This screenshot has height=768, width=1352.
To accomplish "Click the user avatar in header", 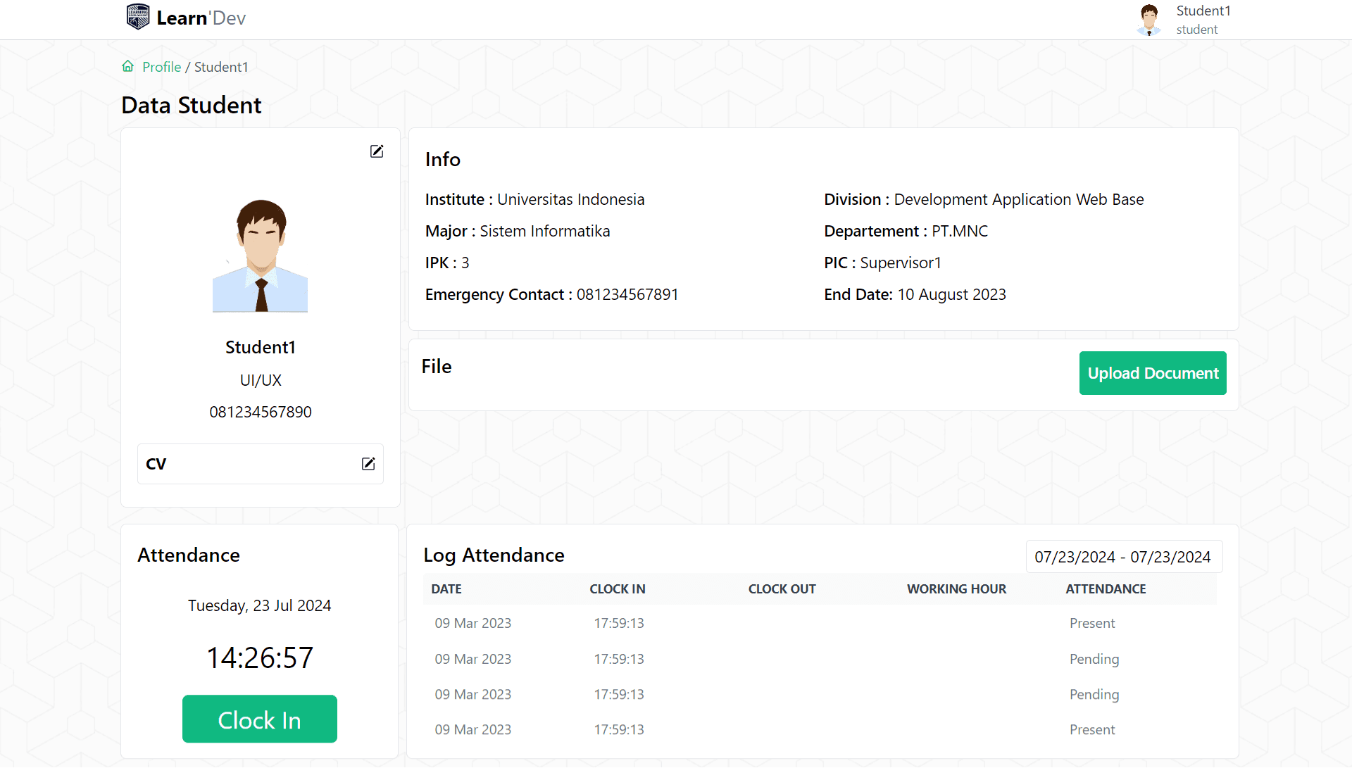I will click(1149, 20).
